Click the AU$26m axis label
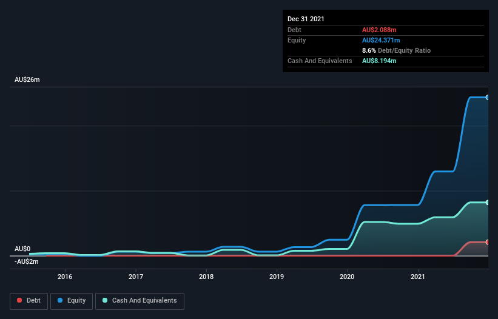Screen dimensions: 498x319 pos(27,79)
